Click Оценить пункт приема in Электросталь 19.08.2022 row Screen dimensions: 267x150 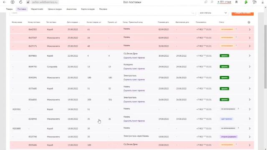134,102
